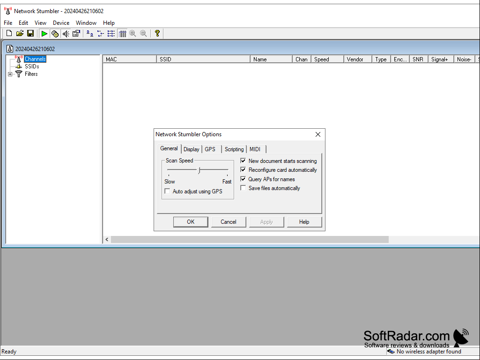
Task: Select the General tab
Action: coord(169,148)
